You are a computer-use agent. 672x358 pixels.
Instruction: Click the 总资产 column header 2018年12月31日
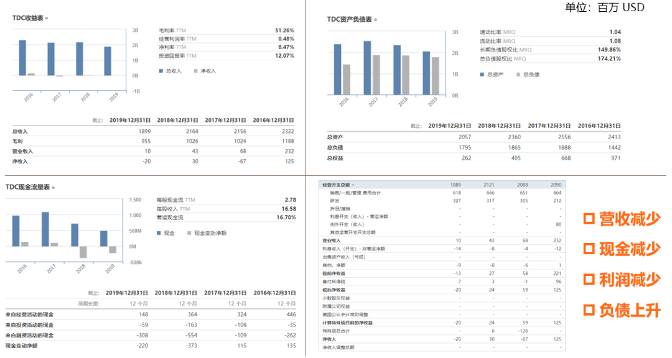499,126
